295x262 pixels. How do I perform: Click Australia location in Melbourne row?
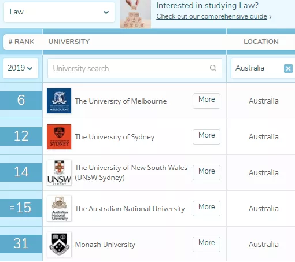264,101
